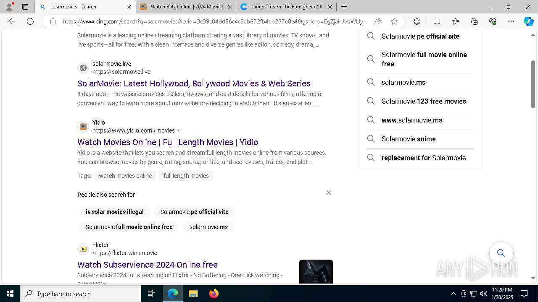This screenshot has width=538, height=302.
Task: Click the Yidio site favicon
Action: (x=83, y=127)
